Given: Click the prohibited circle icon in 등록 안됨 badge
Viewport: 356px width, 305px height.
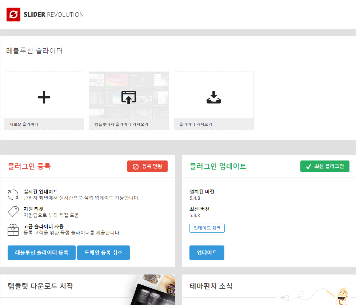Looking at the screenshot, I should [x=136, y=166].
